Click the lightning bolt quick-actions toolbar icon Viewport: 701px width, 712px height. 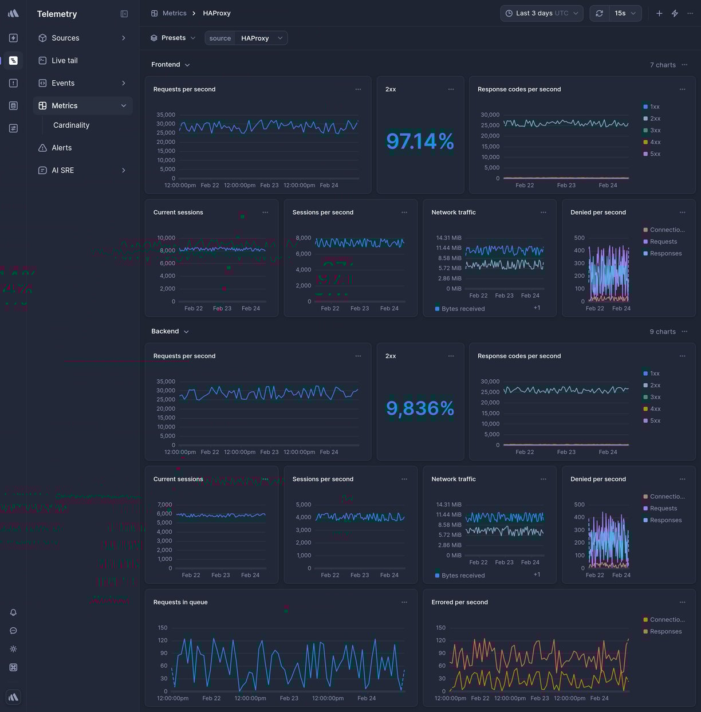(674, 13)
